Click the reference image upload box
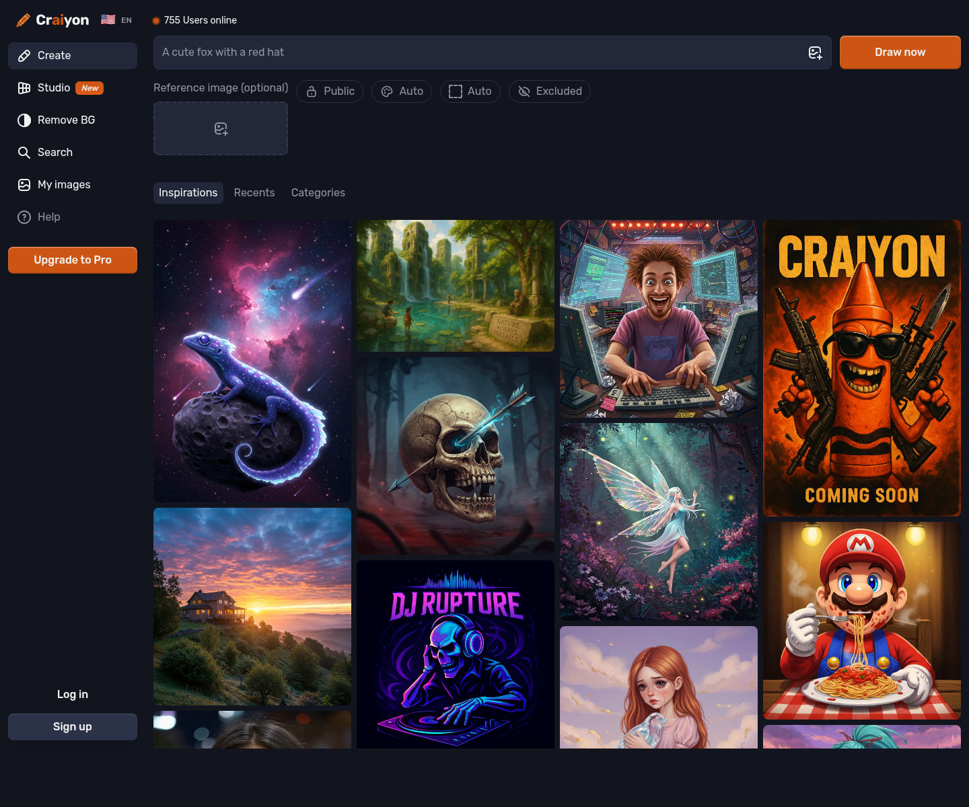 pyautogui.click(x=221, y=128)
